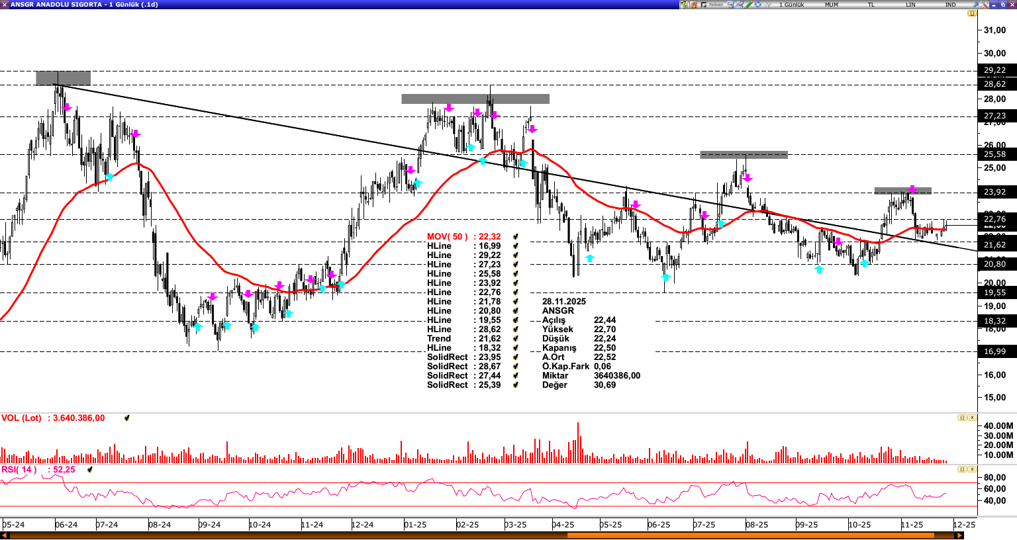
Task: Click the pencil drawing tool icon
Action: point(749,5)
